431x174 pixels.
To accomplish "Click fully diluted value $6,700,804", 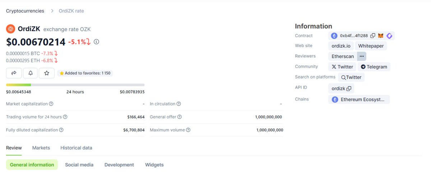I will coord(134,130).
